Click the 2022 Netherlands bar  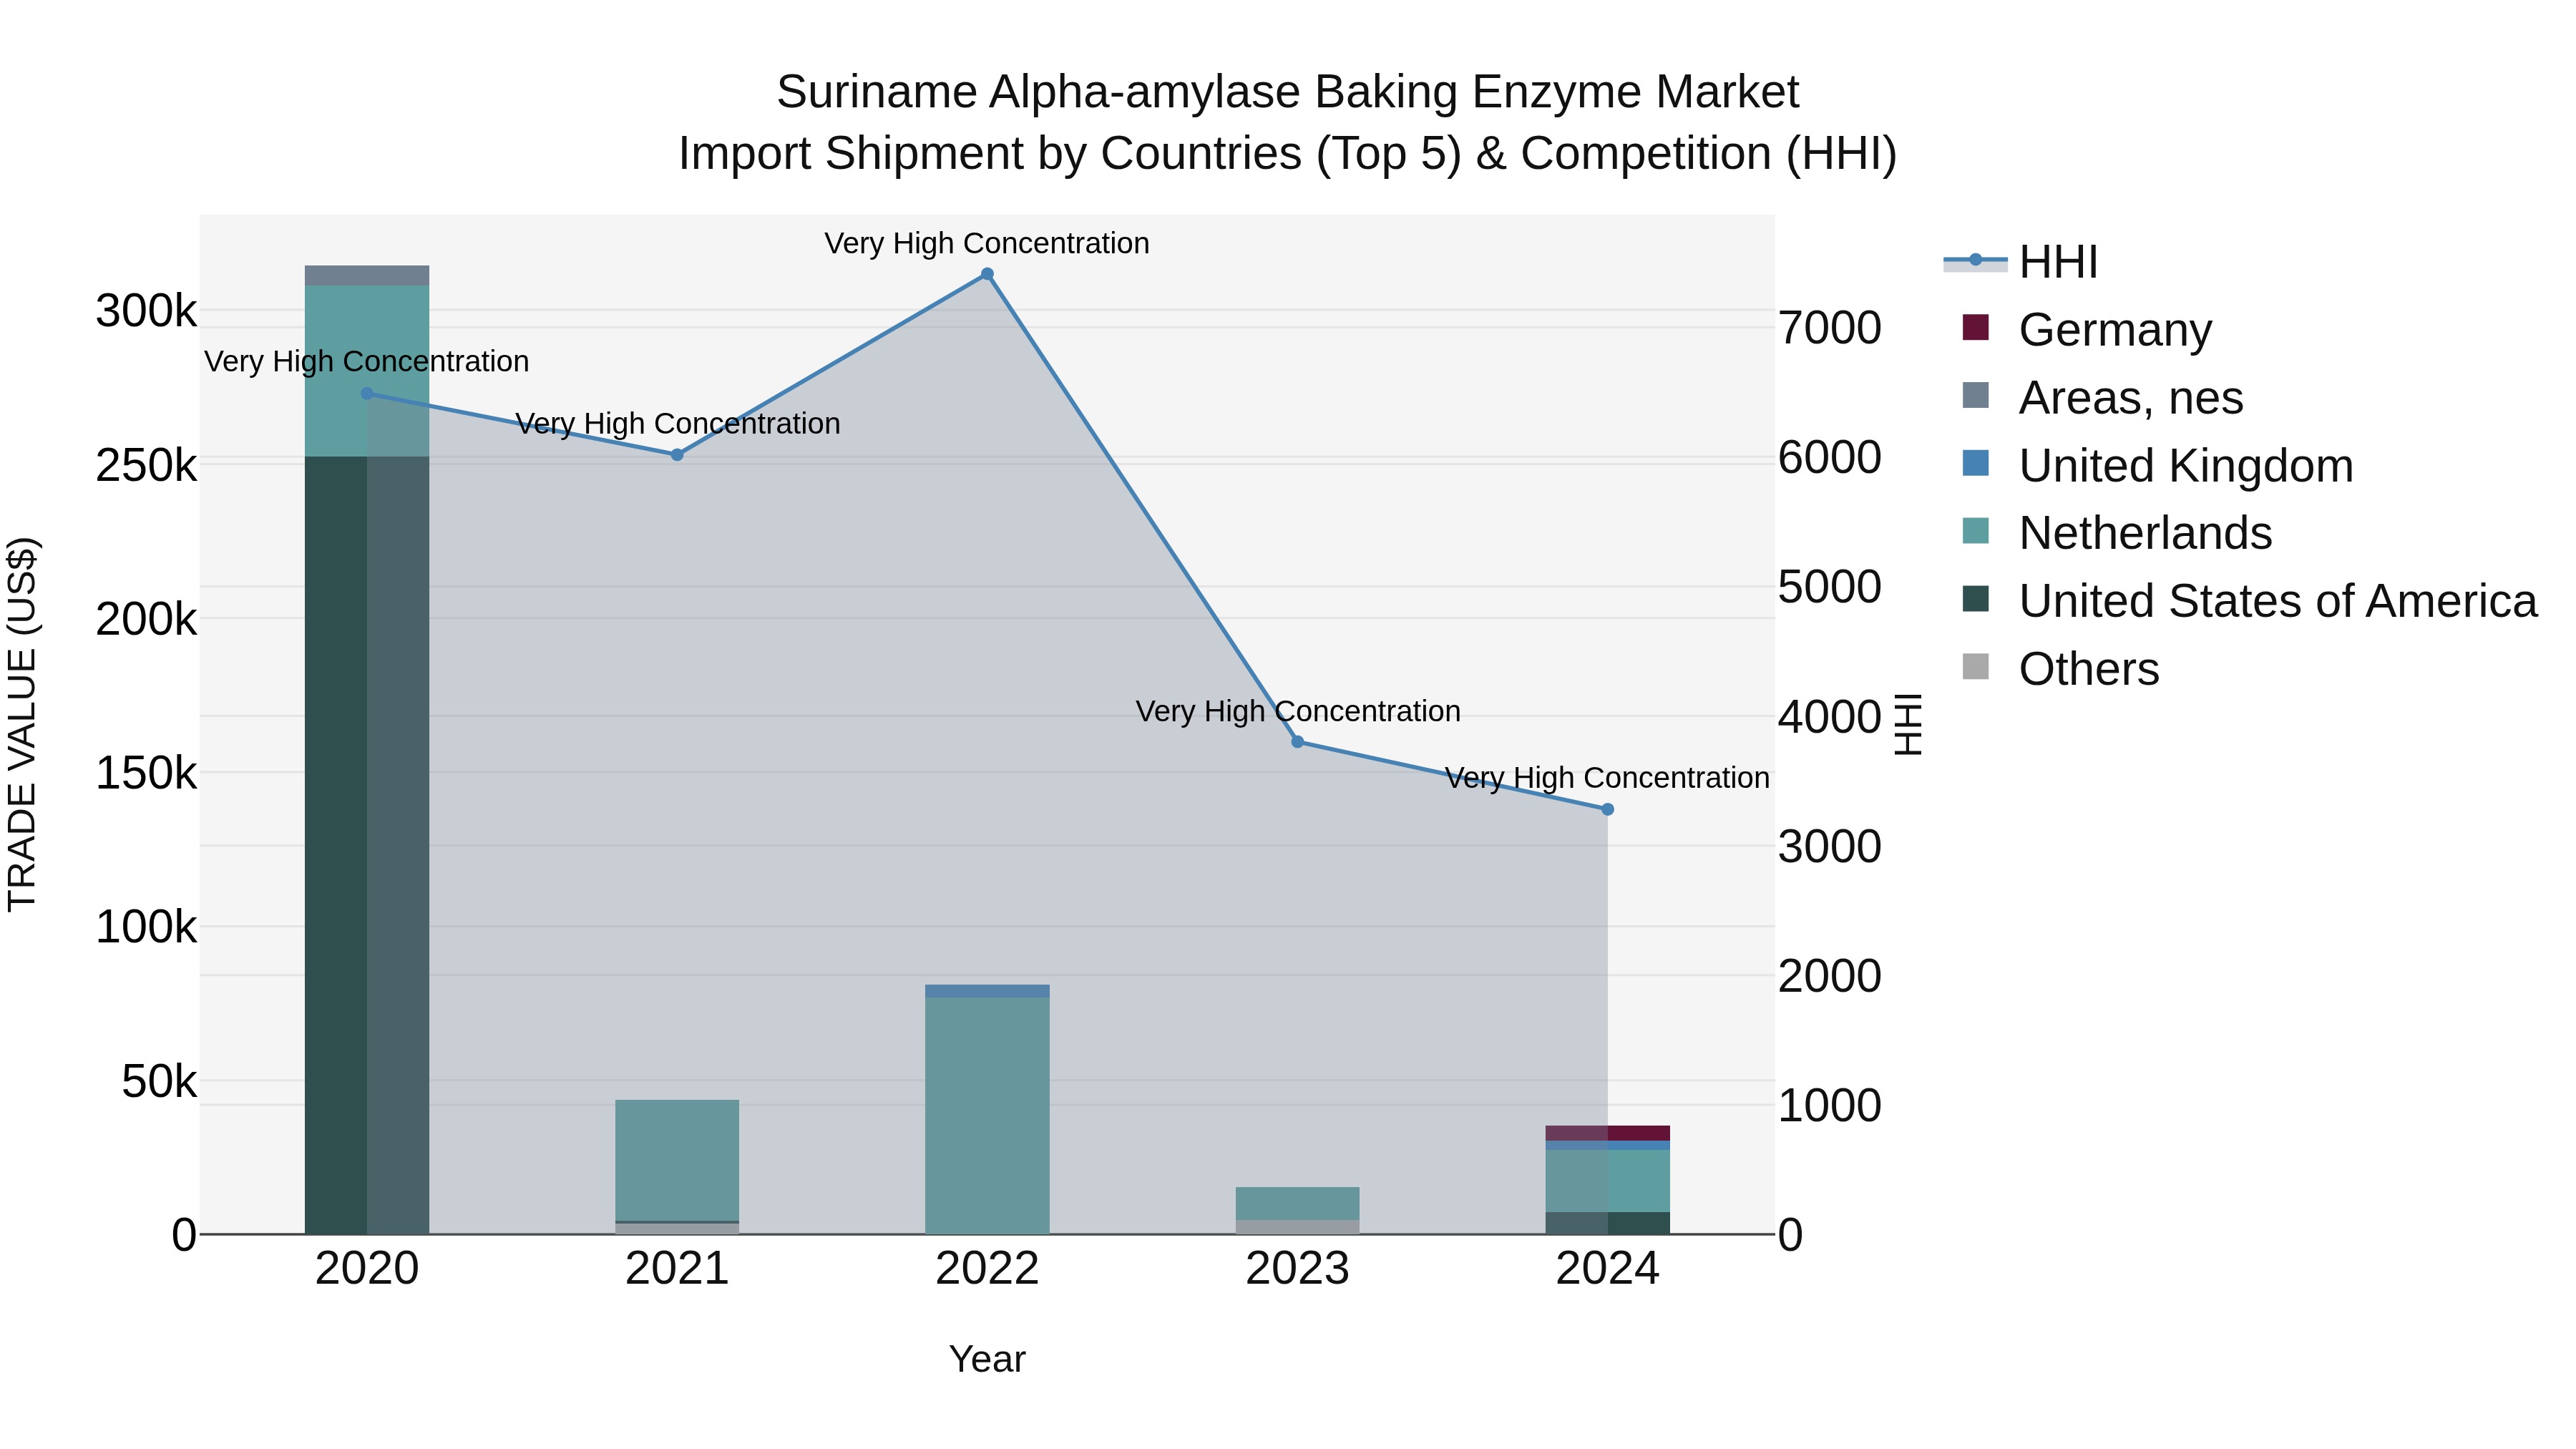(987, 1115)
